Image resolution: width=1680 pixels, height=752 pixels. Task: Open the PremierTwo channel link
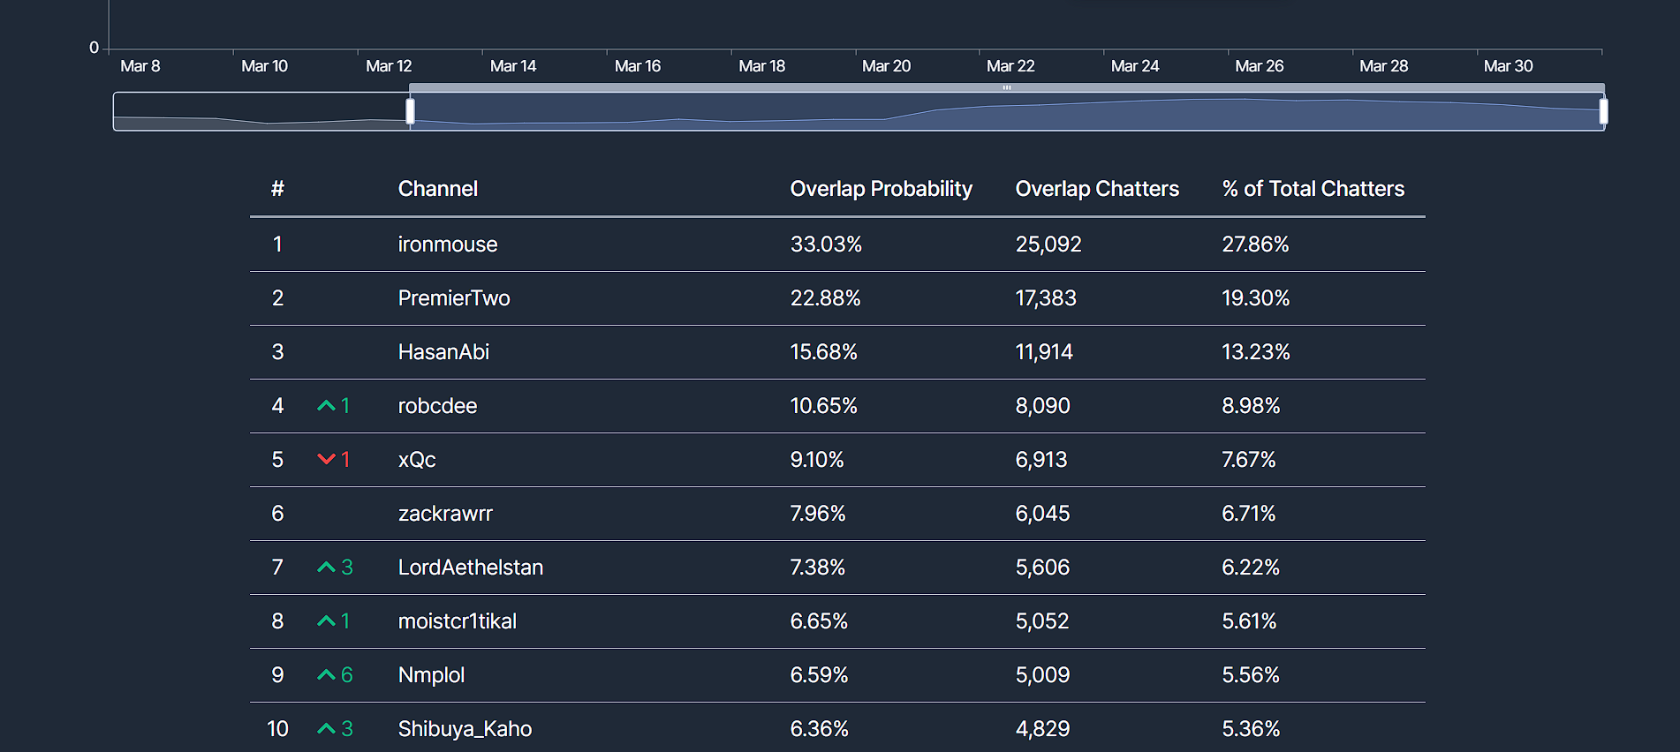click(453, 298)
